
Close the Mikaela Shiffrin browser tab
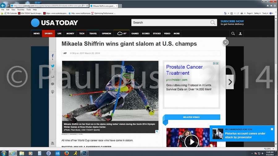[116, 6]
